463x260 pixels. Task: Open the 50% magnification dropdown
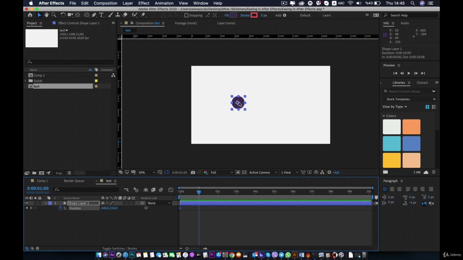[x=147, y=173]
